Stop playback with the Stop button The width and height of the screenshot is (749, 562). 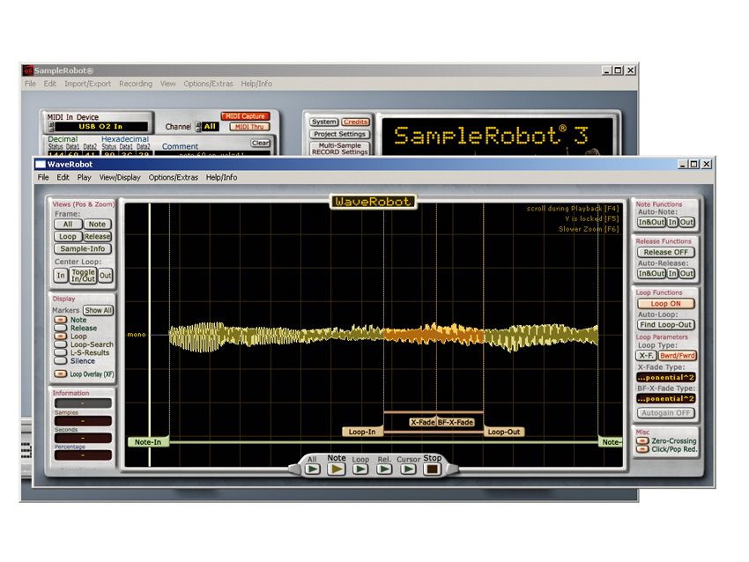[x=432, y=470]
